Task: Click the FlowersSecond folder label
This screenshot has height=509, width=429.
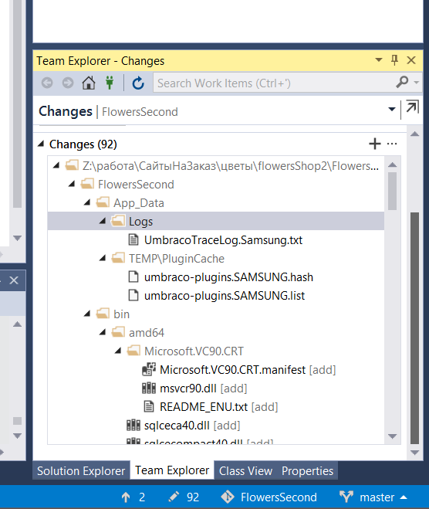Action: 136,185
